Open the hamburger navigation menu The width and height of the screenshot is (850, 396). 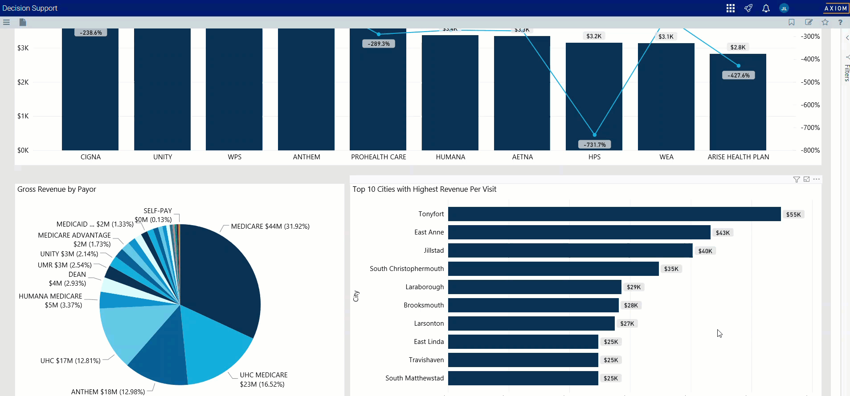coord(6,22)
